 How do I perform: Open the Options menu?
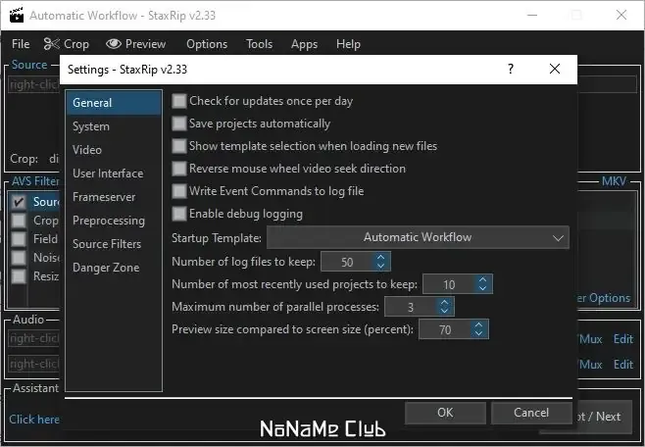[x=207, y=43]
